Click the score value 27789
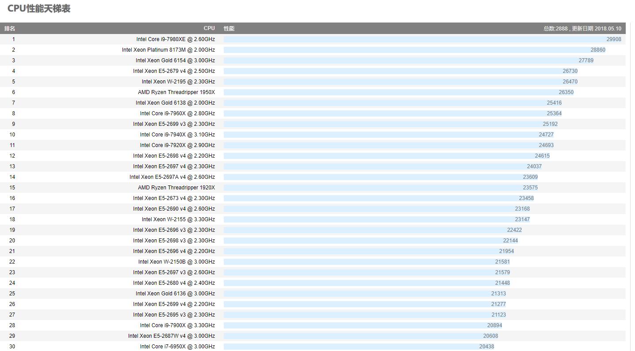Viewport: 635px width, 351px height. tap(586, 60)
